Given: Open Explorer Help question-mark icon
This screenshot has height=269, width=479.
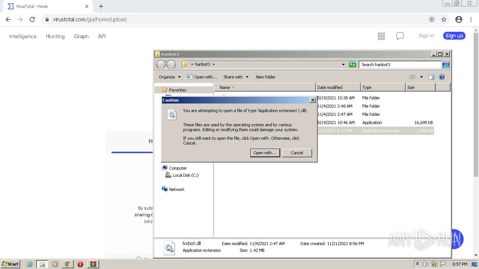Looking at the screenshot, I should point(442,77).
